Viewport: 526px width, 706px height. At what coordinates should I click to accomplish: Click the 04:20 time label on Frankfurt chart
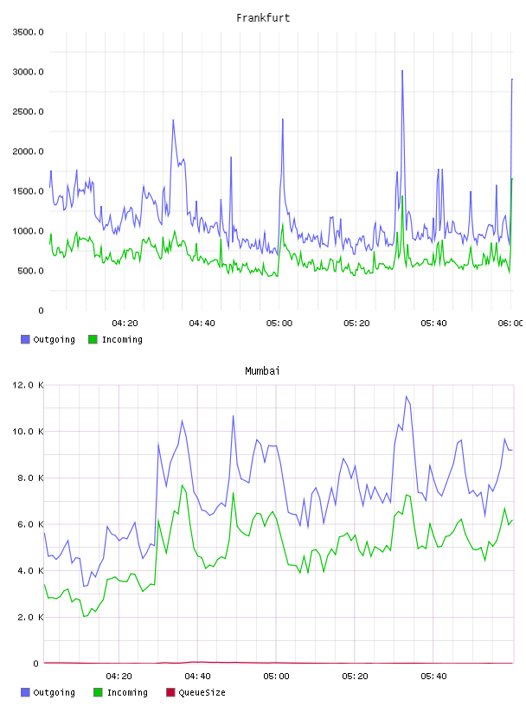pyautogui.click(x=125, y=324)
